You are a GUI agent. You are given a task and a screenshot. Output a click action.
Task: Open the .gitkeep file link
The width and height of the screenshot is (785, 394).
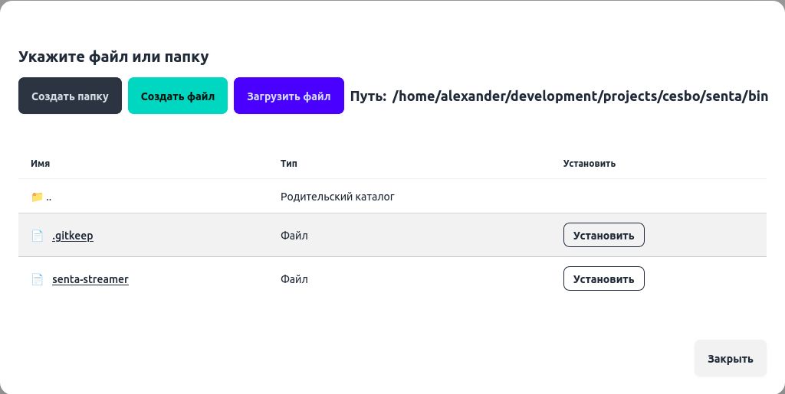click(x=73, y=236)
